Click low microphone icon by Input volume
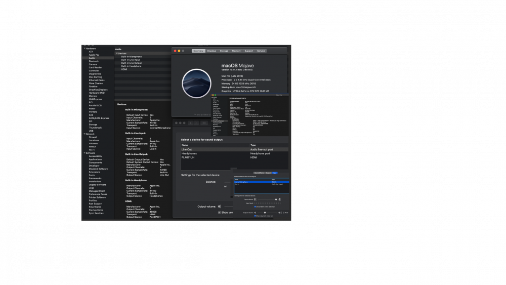The width and height of the screenshot is (506, 285). [x=255, y=199]
